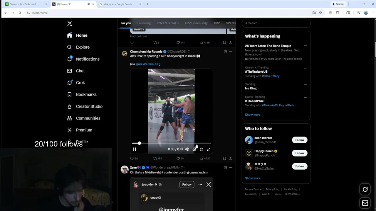376x211 pixels.
Task: Repost the Dell ad post
Action: (x=156, y=43)
